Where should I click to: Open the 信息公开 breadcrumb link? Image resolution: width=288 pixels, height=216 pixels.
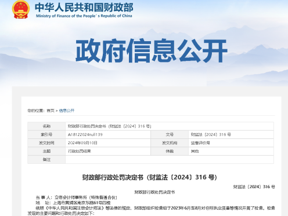67,111
